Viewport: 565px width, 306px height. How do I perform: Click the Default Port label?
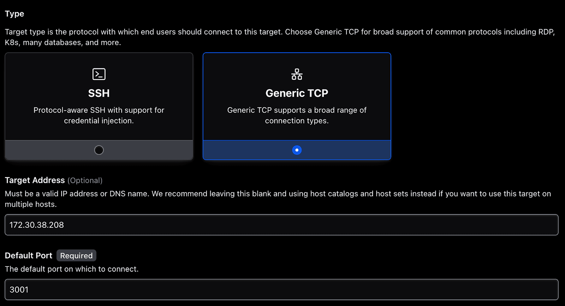(x=28, y=256)
